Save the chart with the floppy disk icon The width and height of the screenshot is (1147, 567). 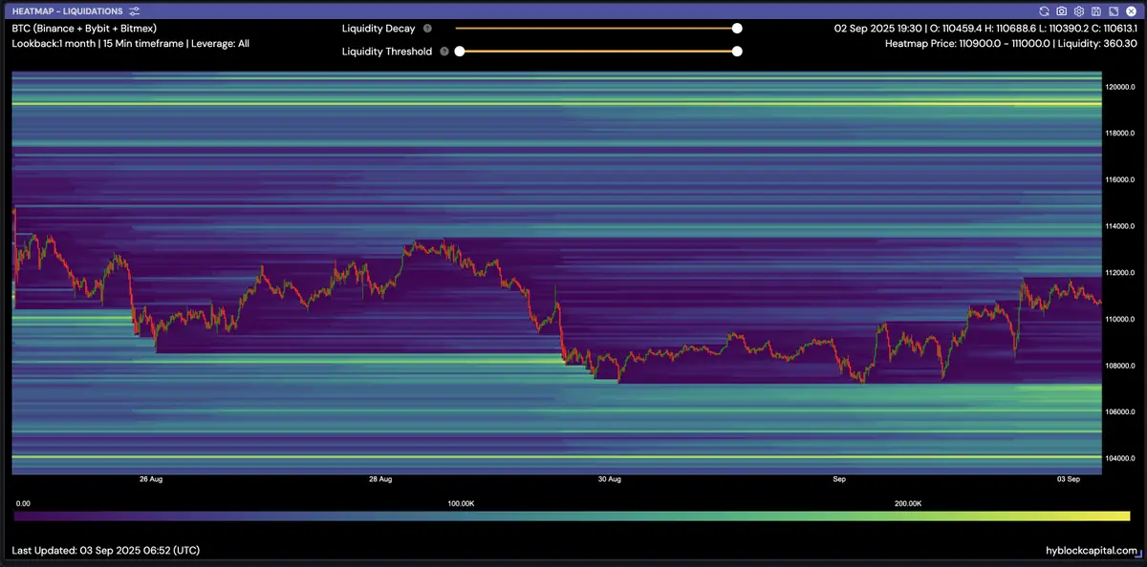pyautogui.click(x=1096, y=11)
